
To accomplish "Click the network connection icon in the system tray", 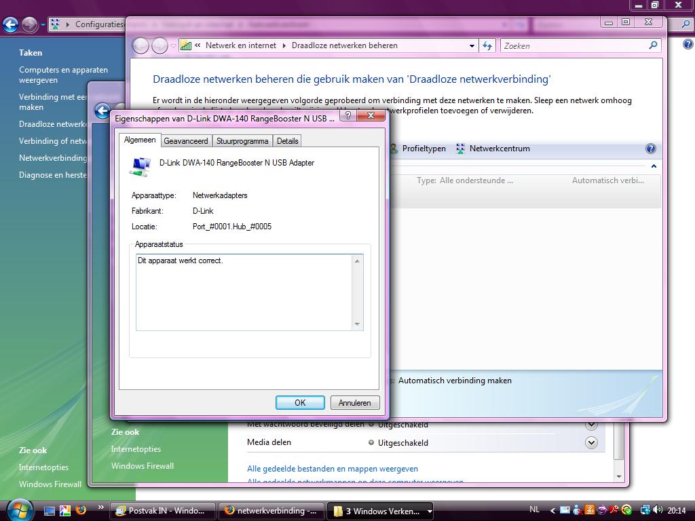I will point(645,510).
